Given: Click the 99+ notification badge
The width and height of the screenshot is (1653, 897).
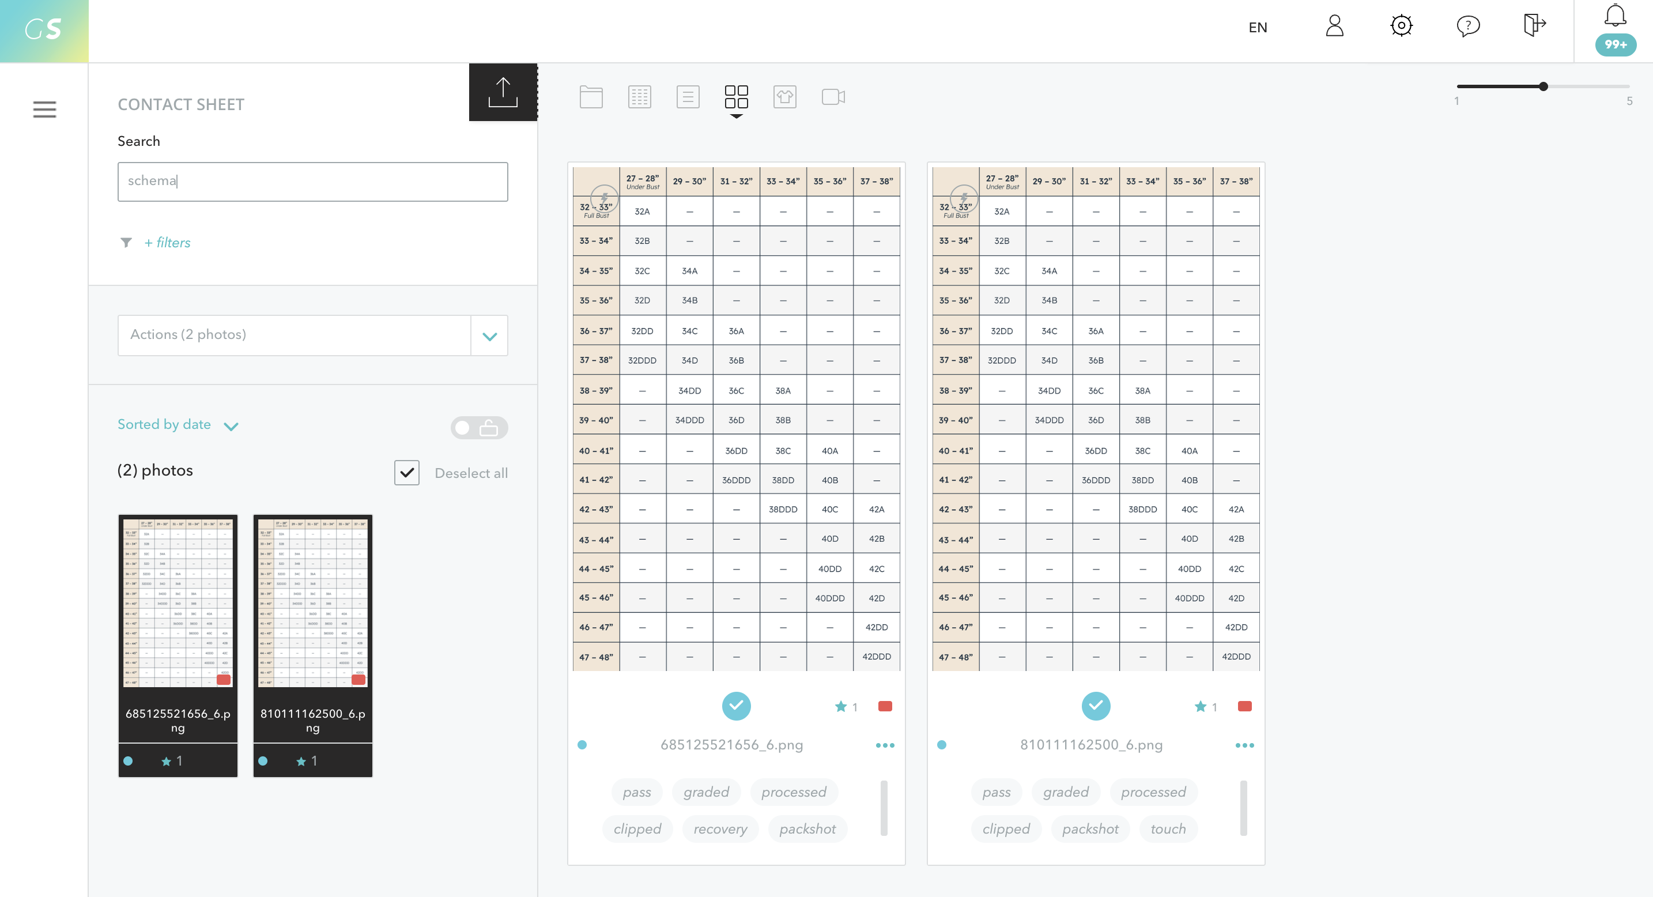Looking at the screenshot, I should (x=1615, y=44).
